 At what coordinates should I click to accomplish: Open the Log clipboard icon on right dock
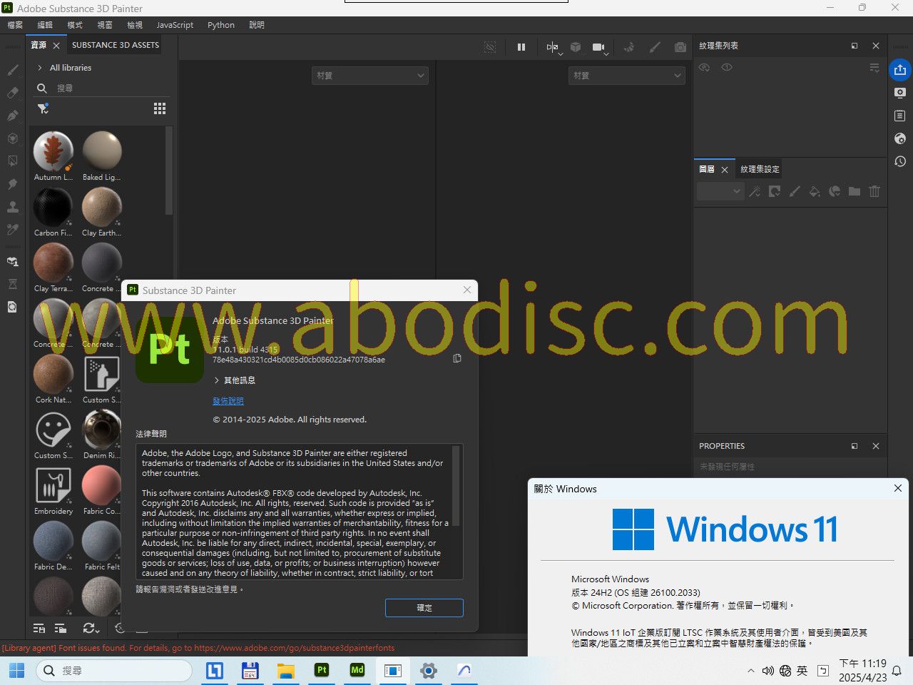coord(900,116)
